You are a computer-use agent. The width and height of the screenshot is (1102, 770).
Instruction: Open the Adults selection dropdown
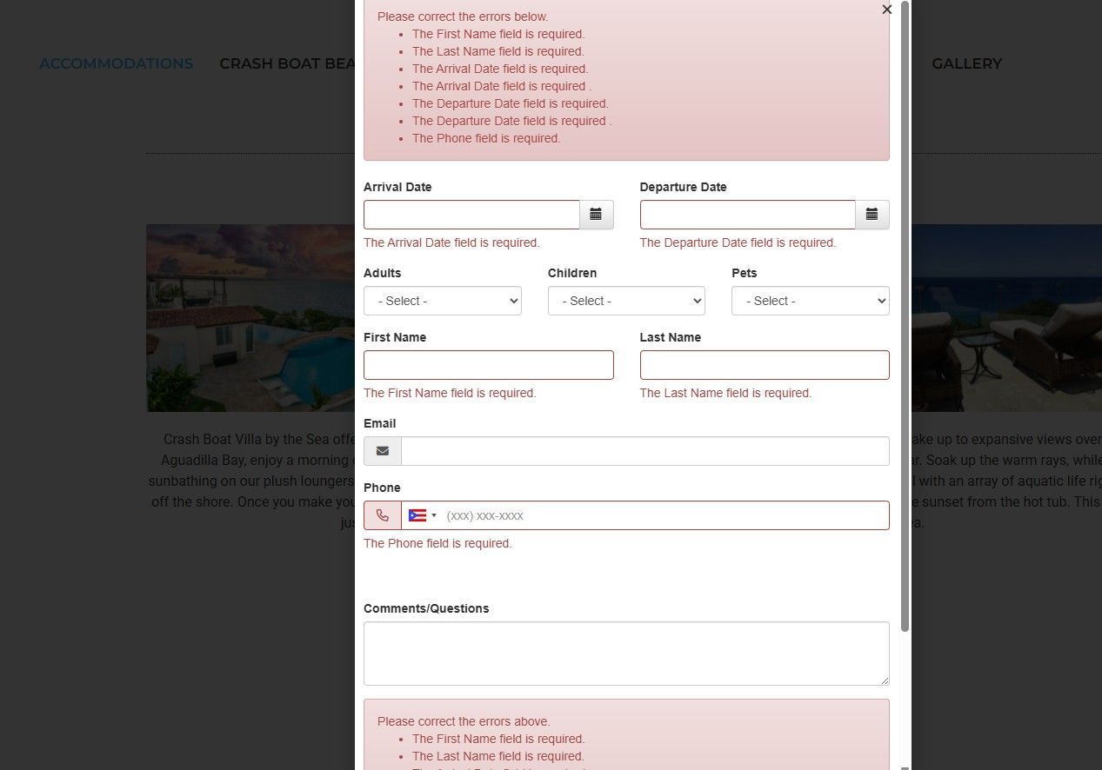[442, 300]
